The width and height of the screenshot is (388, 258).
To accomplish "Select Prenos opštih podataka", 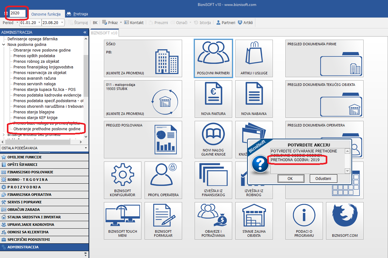I will coord(34,56).
